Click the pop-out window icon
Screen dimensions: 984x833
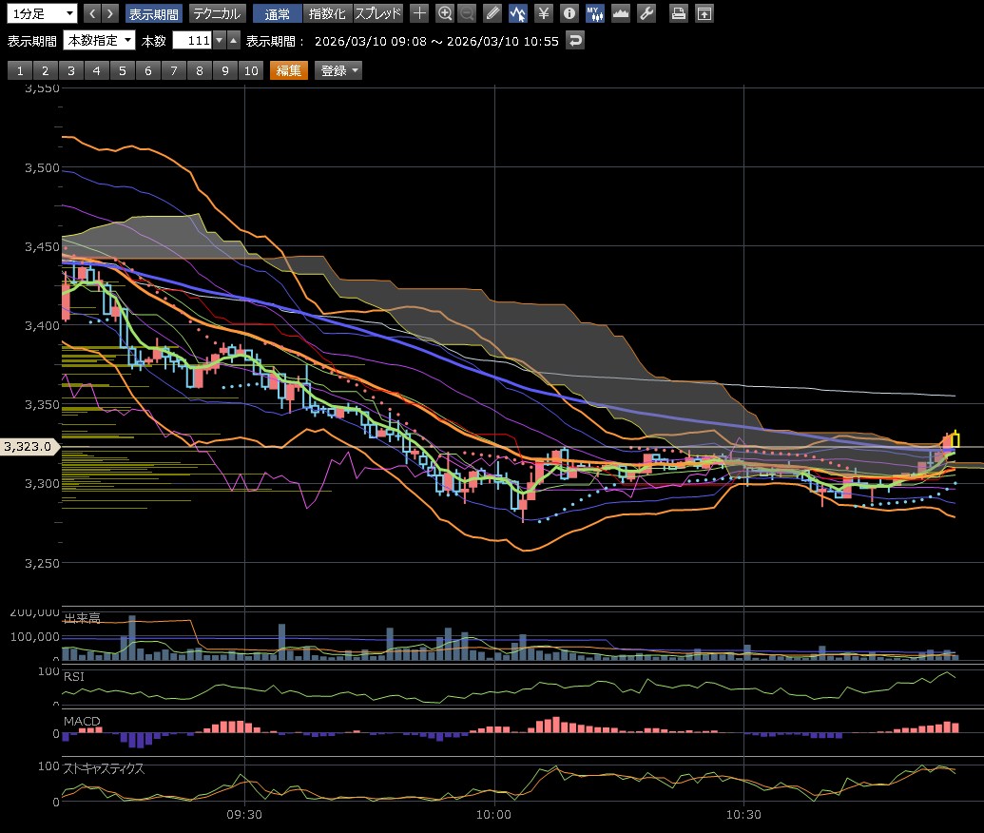click(x=704, y=13)
